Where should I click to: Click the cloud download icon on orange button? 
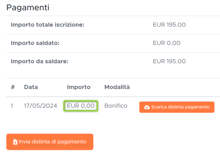tap(147, 107)
